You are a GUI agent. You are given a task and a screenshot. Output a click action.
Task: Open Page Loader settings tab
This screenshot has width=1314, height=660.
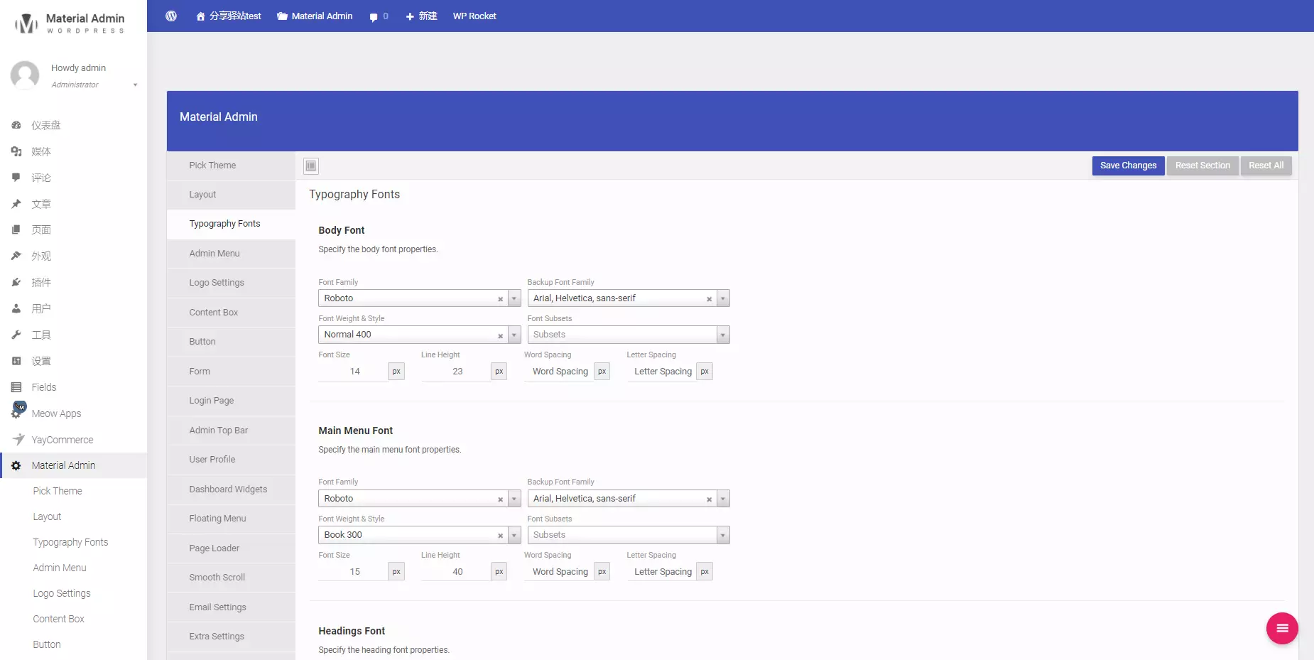tap(231, 548)
